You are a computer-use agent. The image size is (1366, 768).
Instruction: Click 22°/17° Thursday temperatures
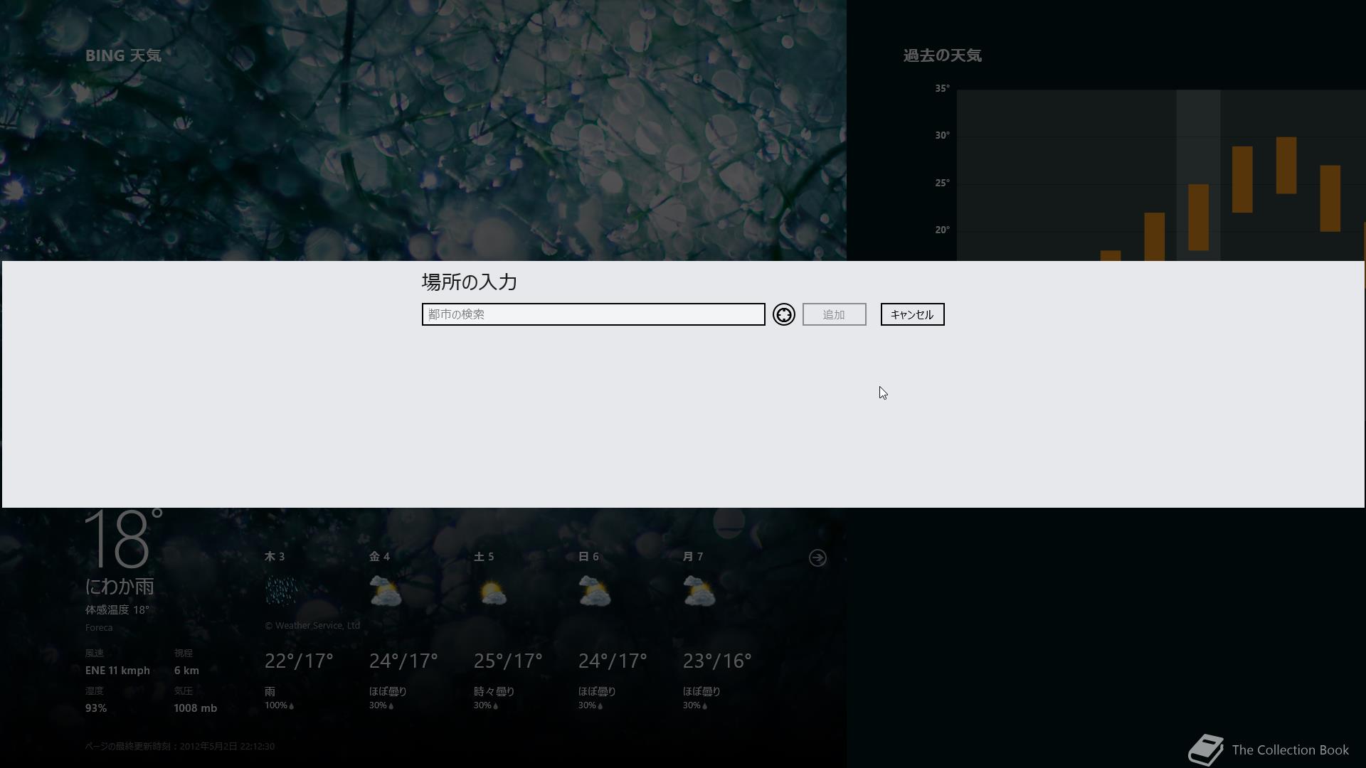pyautogui.click(x=299, y=661)
